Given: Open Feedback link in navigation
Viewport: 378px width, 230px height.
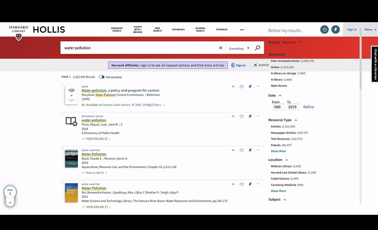Looking at the screenshot, I should pos(222,30).
